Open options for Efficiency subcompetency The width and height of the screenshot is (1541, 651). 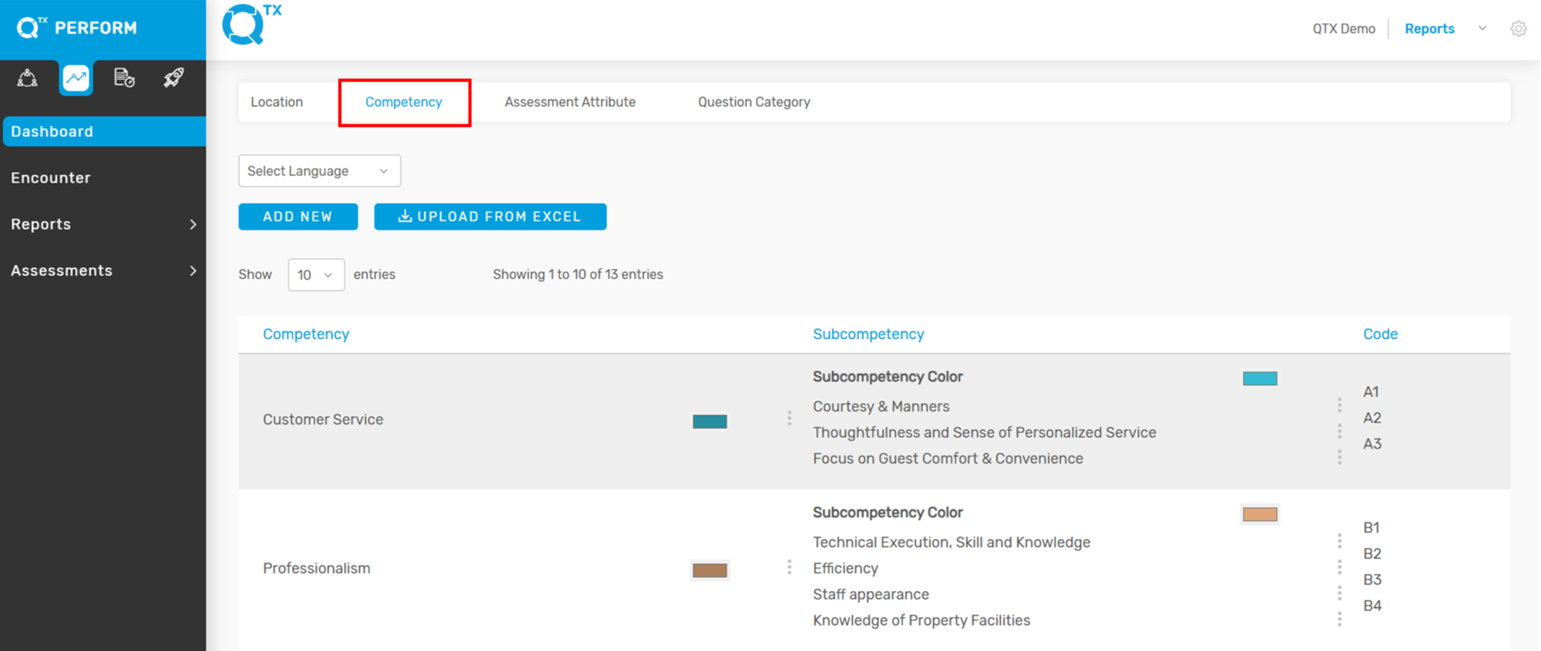[x=1339, y=568]
